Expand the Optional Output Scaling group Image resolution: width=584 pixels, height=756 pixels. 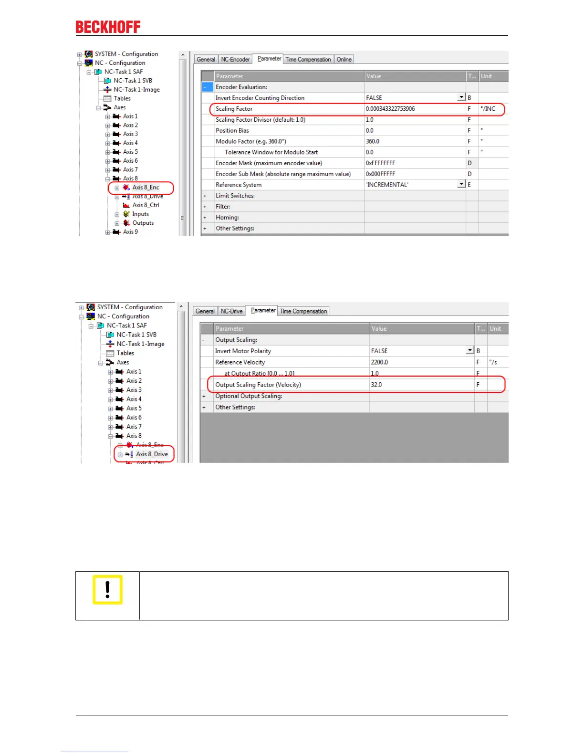pos(204,396)
